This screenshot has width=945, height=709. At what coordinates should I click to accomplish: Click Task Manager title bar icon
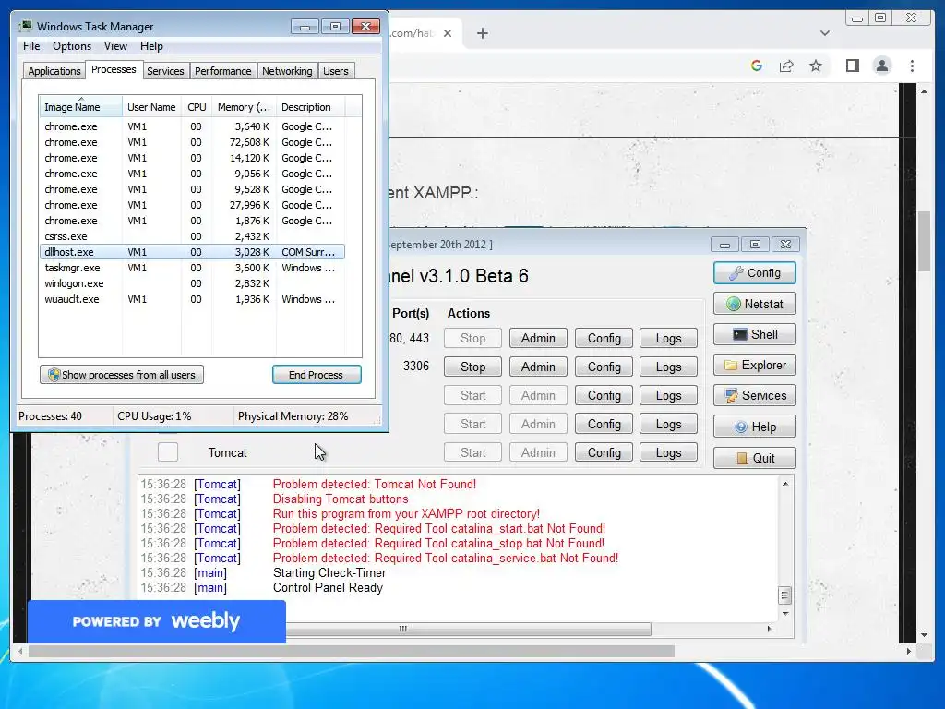point(25,26)
